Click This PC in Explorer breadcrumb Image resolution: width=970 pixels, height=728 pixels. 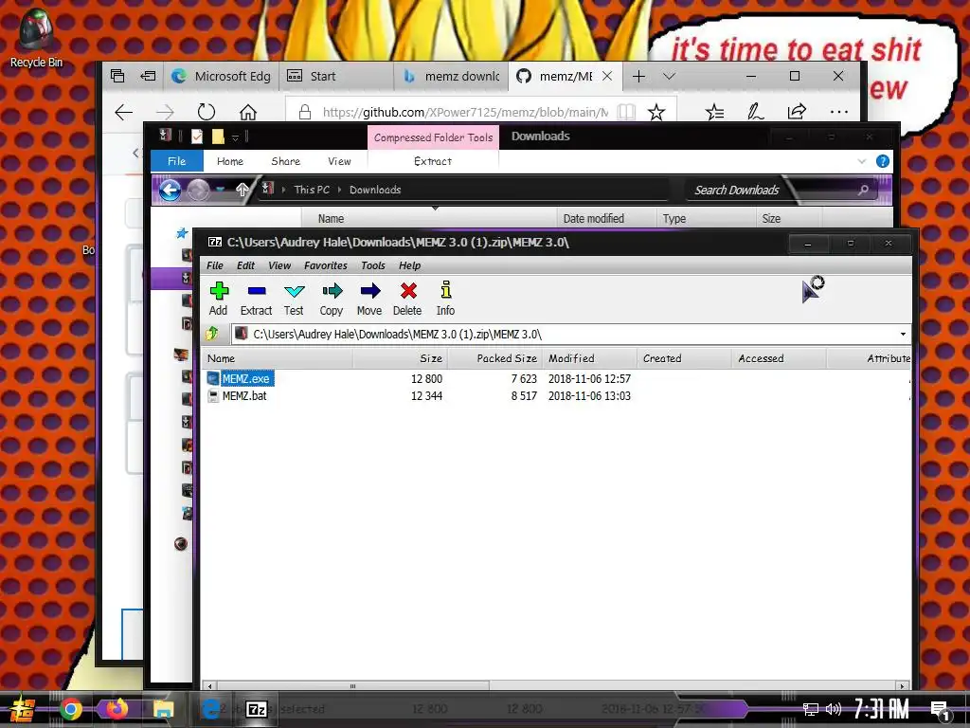[312, 190]
